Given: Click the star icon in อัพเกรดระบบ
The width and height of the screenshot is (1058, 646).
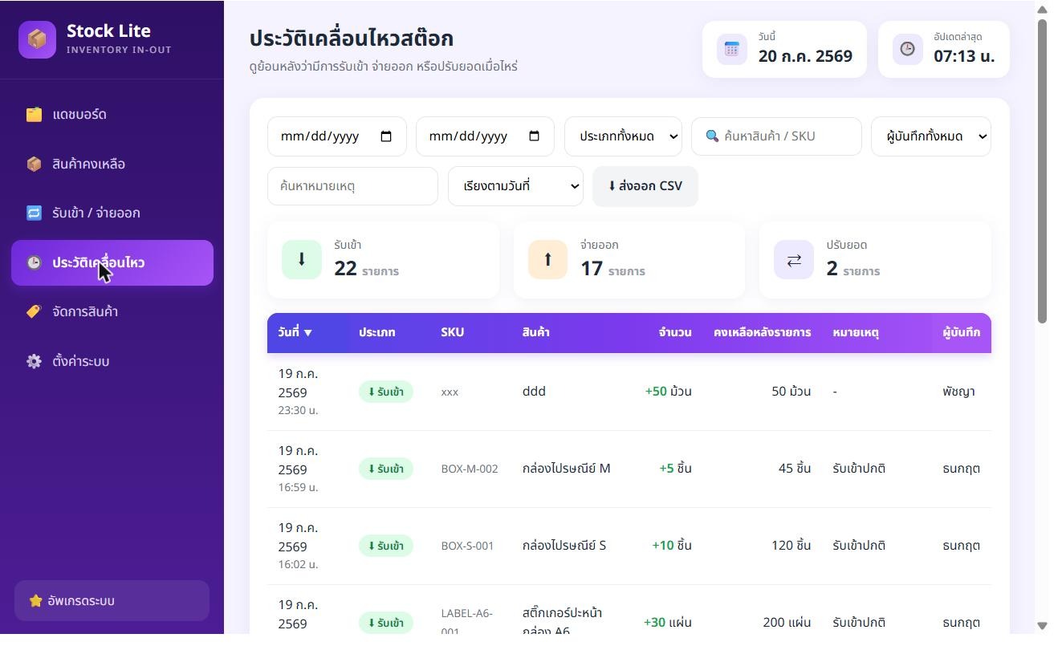Looking at the screenshot, I should [35, 601].
